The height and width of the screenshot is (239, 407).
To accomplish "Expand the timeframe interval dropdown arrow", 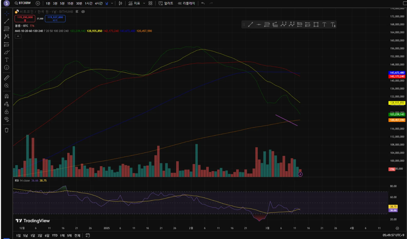I will tap(112, 3).
